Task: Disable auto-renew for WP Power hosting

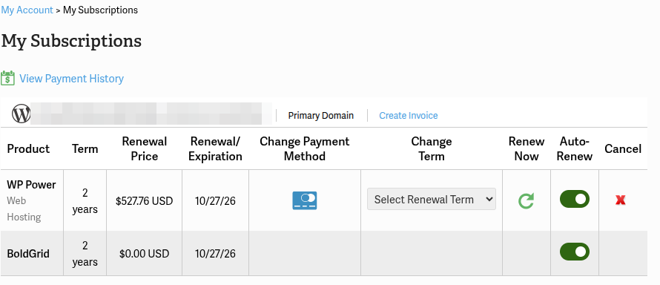Action: point(574,199)
